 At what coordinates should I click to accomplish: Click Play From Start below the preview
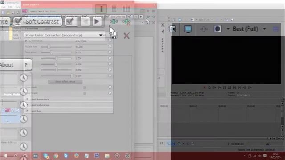[x=215, y=88]
